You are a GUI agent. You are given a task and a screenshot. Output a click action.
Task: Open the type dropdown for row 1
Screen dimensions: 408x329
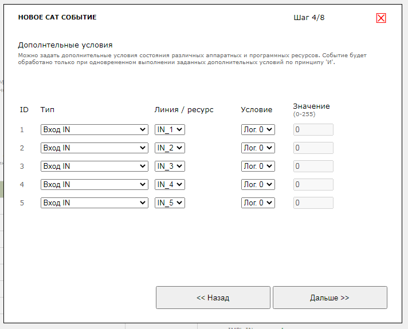point(94,130)
